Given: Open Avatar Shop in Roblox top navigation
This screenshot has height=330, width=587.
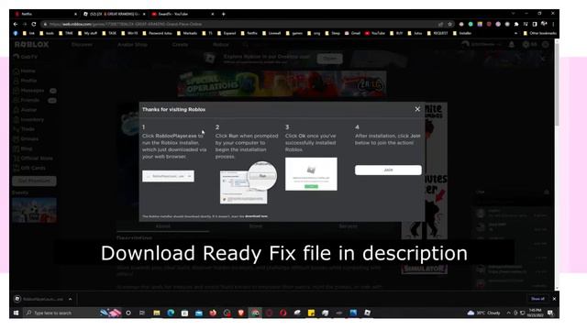Looking at the screenshot, I should point(132,45).
